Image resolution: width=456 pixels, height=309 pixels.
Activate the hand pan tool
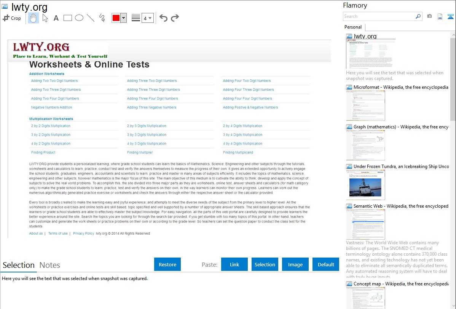(x=33, y=18)
